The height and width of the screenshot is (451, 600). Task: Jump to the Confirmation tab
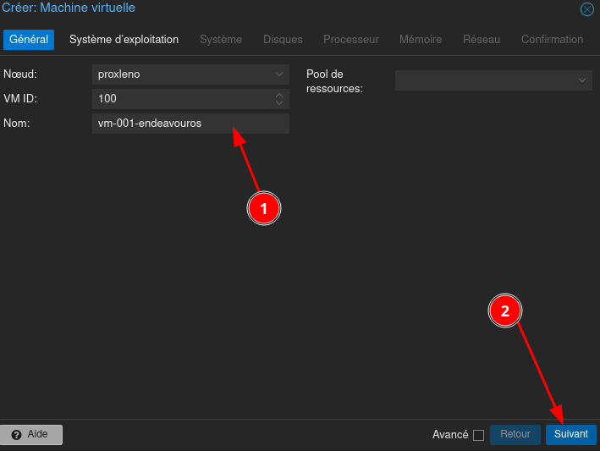pyautogui.click(x=552, y=40)
